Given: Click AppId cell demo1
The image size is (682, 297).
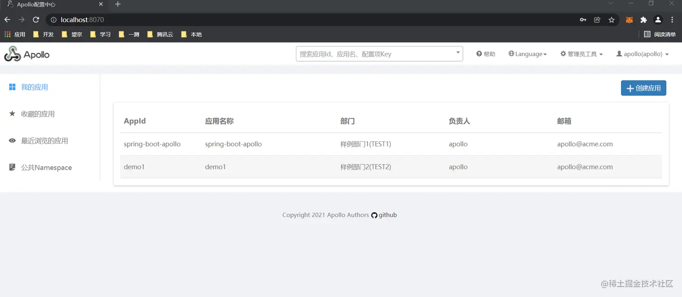Looking at the screenshot, I should pyautogui.click(x=134, y=167).
